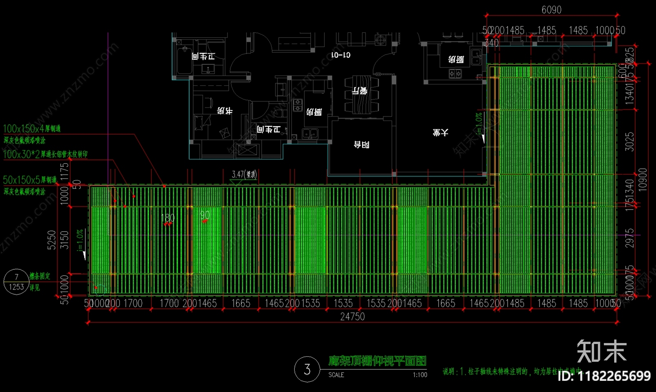Screen dimensions: 656x392
Task: Select the mirrored 书房 room label
Action: coord(225,111)
